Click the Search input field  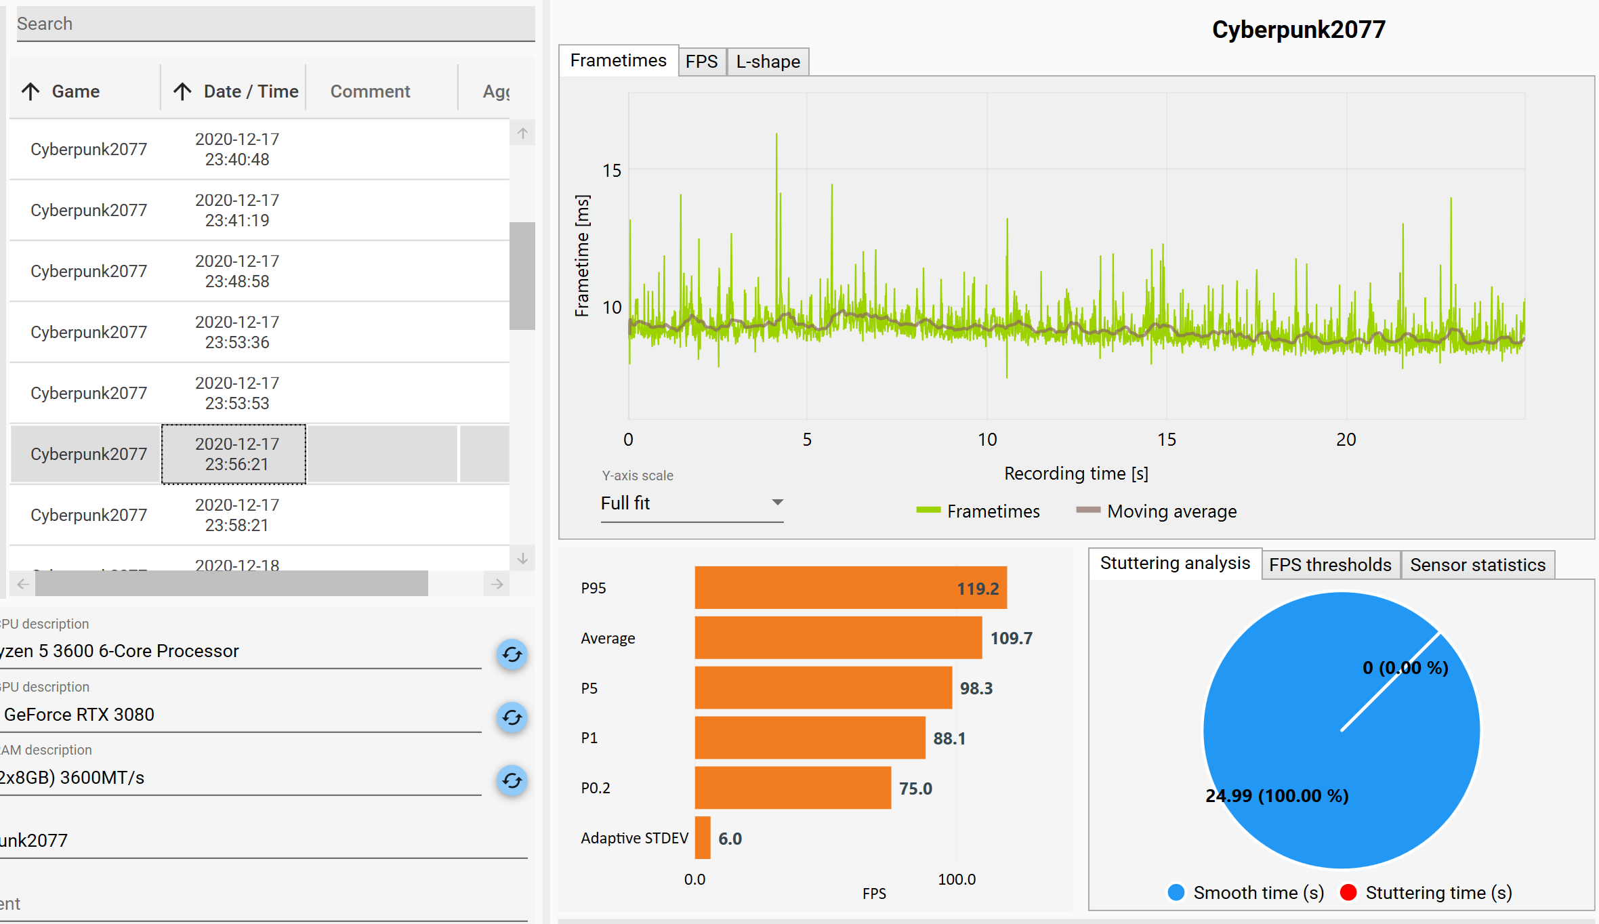(274, 24)
